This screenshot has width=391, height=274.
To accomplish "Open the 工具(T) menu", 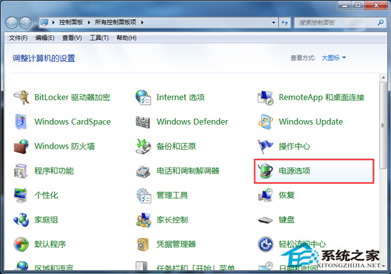I will tap(99, 38).
